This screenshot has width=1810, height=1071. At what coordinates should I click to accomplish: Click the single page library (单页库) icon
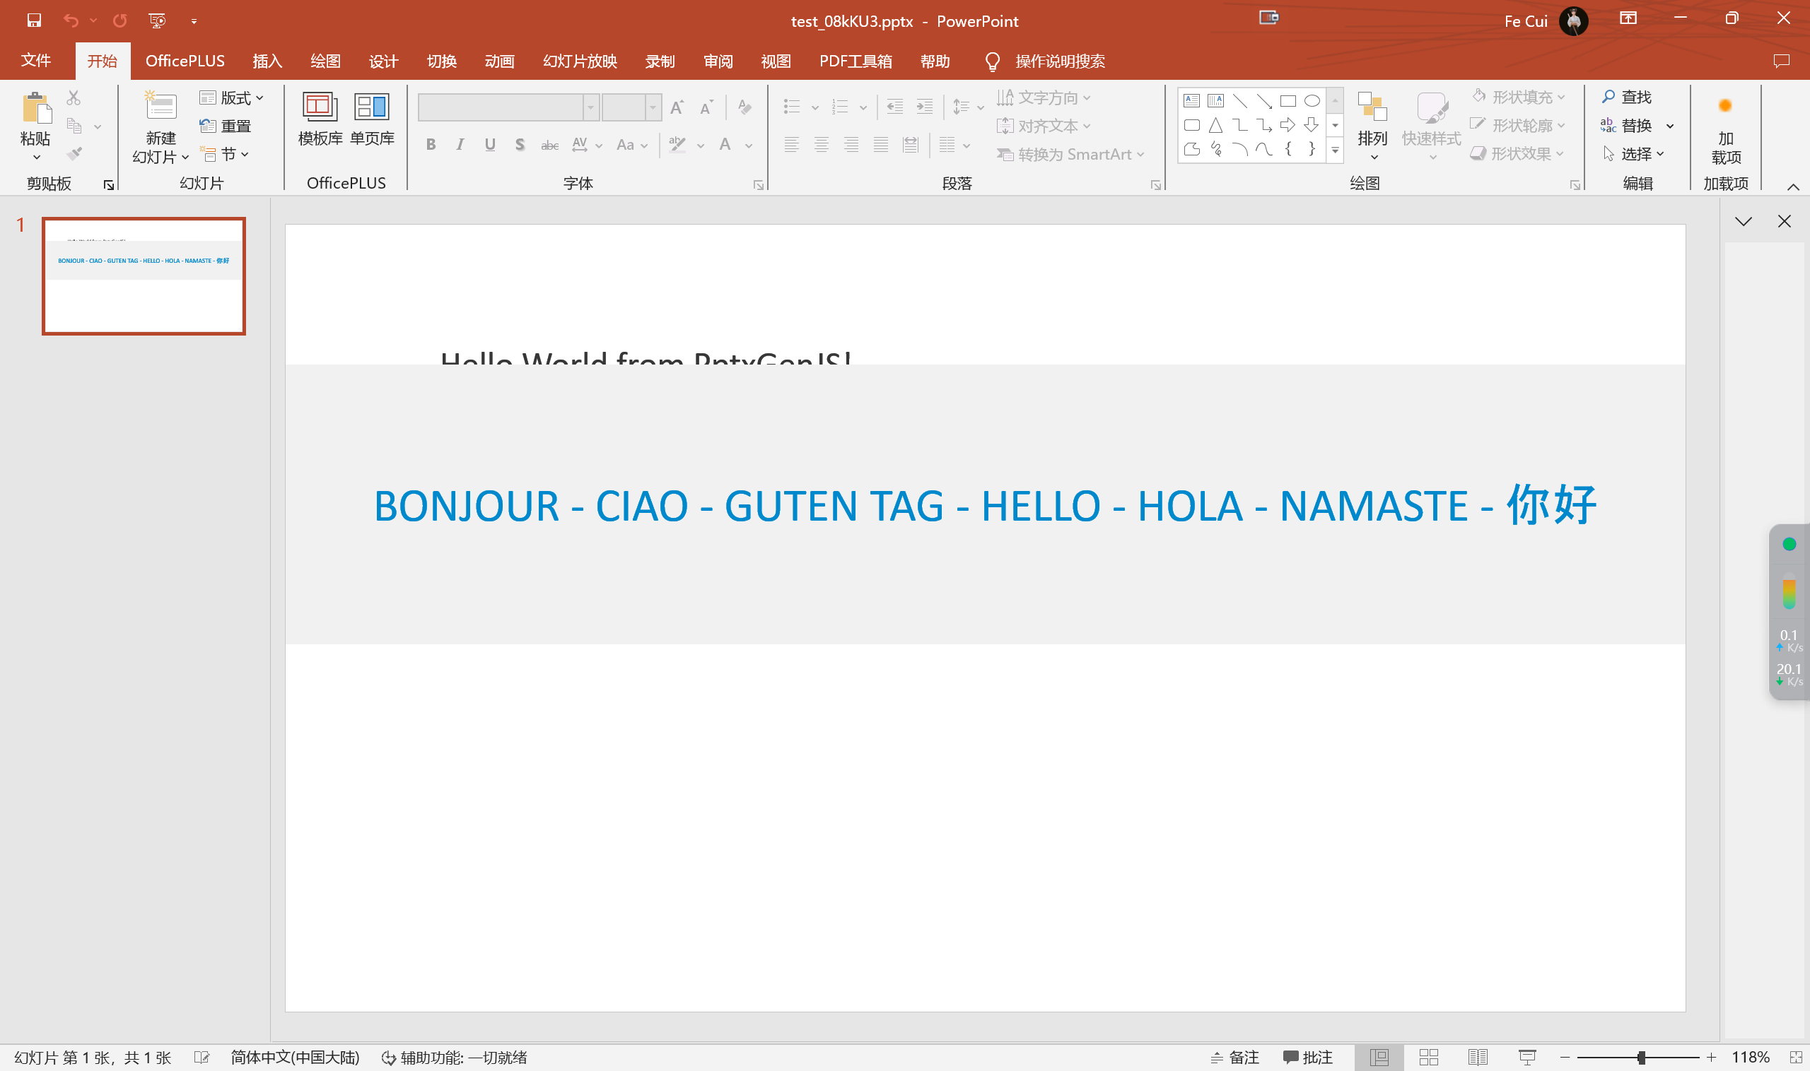tap(372, 108)
